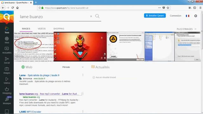Select the lame buanzo browser tab
The width and height of the screenshot is (203, 114).
(x=16, y=3)
